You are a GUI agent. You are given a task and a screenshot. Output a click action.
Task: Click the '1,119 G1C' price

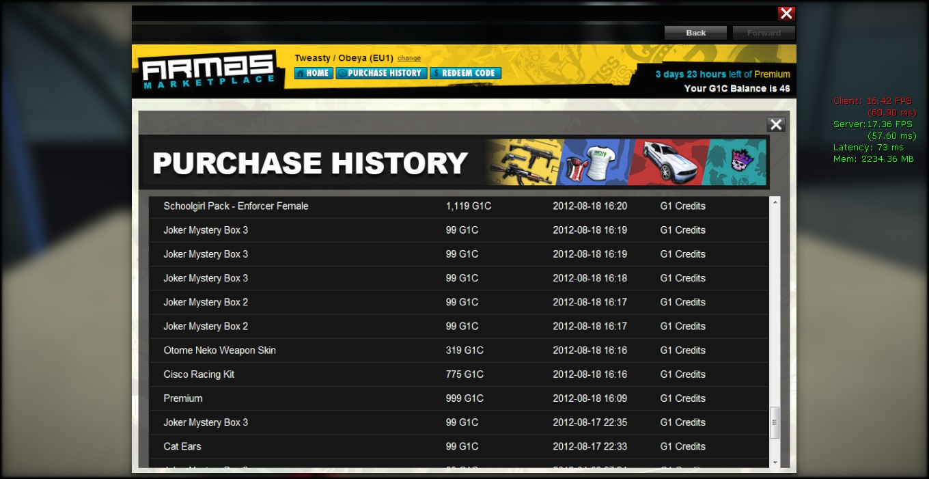pyautogui.click(x=469, y=206)
